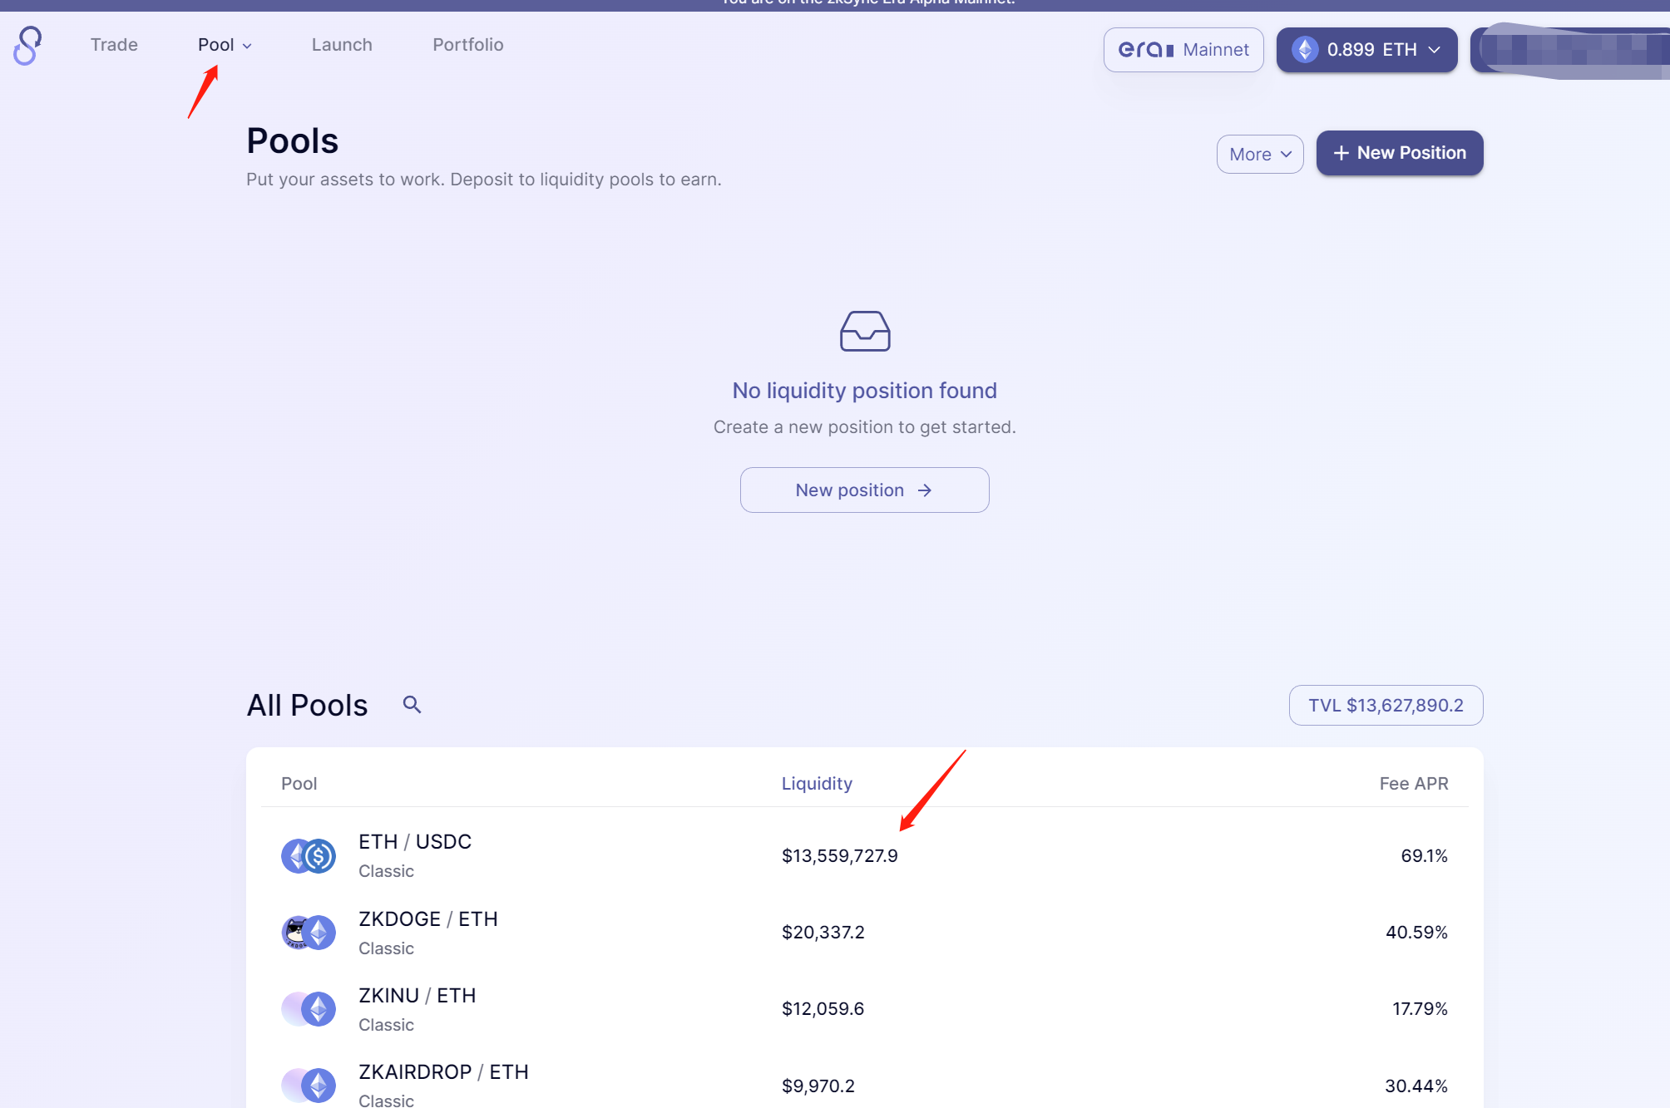Image resolution: width=1670 pixels, height=1108 pixels.
Task: Sort by the Pool column header
Action: click(x=299, y=783)
